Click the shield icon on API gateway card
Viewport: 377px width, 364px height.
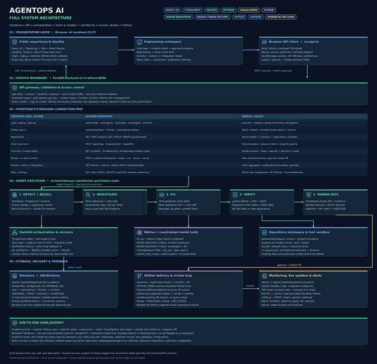(15, 88)
